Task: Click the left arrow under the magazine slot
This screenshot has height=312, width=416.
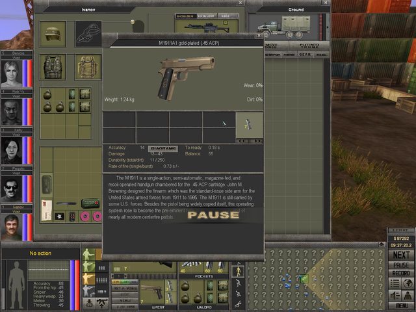Action: click(242, 141)
